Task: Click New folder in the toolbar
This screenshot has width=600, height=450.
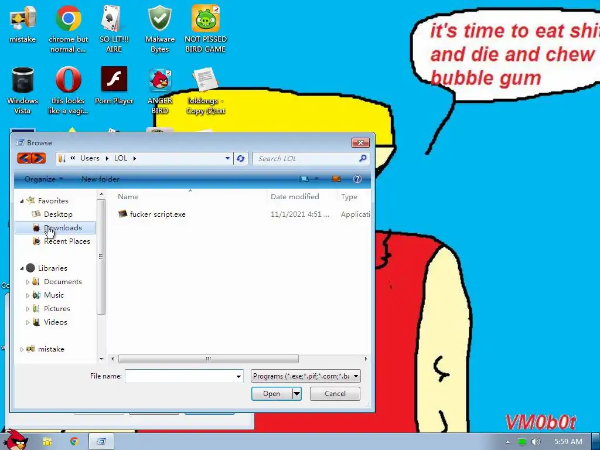Action: (100, 179)
